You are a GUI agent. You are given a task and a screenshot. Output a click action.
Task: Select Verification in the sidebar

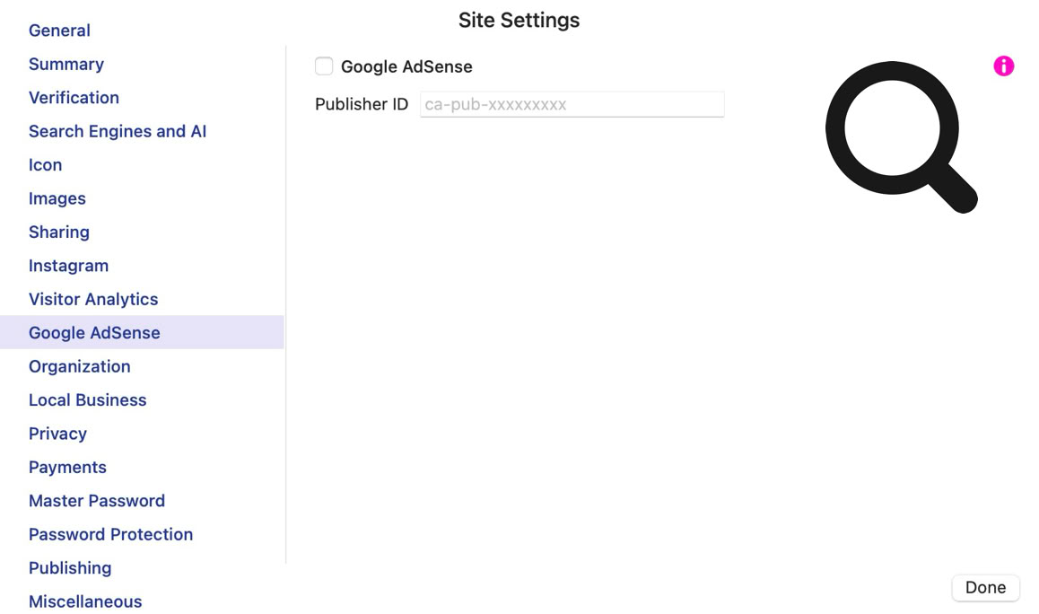[74, 98]
